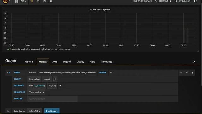Screen dimensions: 202x114
Task: Grab the panel resize handle corner
Action: (198, 51)
